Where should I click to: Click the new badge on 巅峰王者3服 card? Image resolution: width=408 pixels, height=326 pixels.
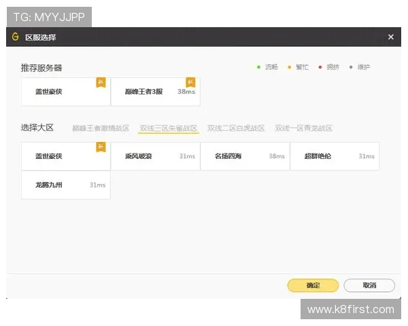(x=190, y=83)
